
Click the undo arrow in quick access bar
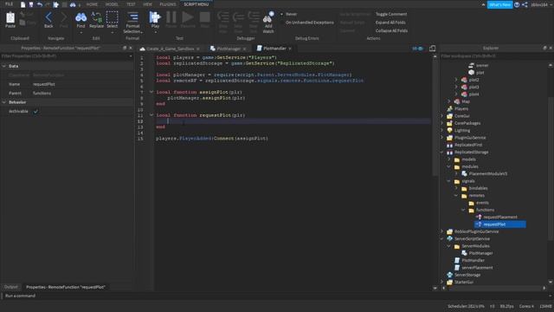coord(40,4)
